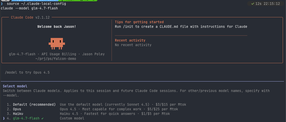The width and height of the screenshot is (286, 122).
Task: Pick the Haiku model option
Action: click(18, 114)
